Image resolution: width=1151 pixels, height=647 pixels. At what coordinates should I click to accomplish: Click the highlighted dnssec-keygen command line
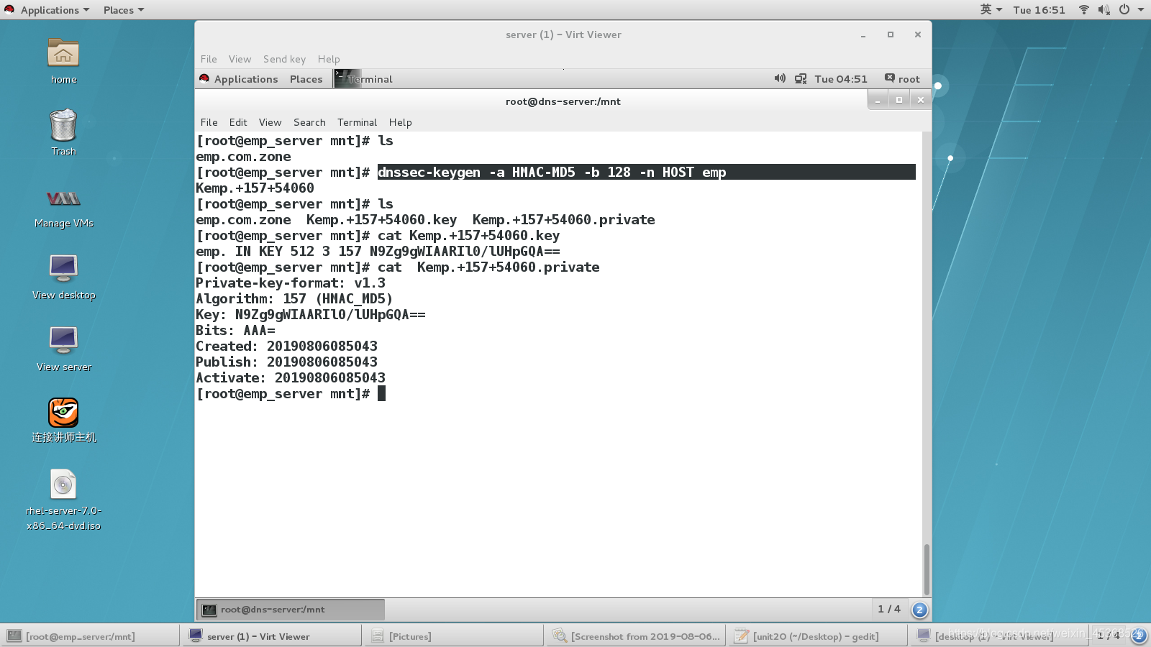click(x=646, y=172)
